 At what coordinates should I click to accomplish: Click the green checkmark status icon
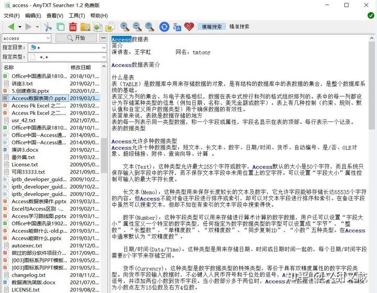click(x=371, y=15)
